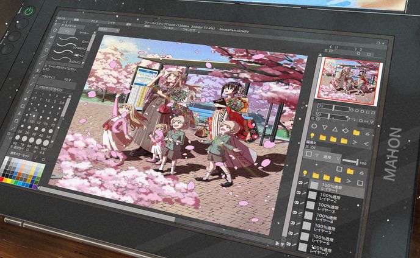This screenshot has height=258, width=420.
Task: Click the canvas horizontal scrollbar
Action: click(x=107, y=203)
